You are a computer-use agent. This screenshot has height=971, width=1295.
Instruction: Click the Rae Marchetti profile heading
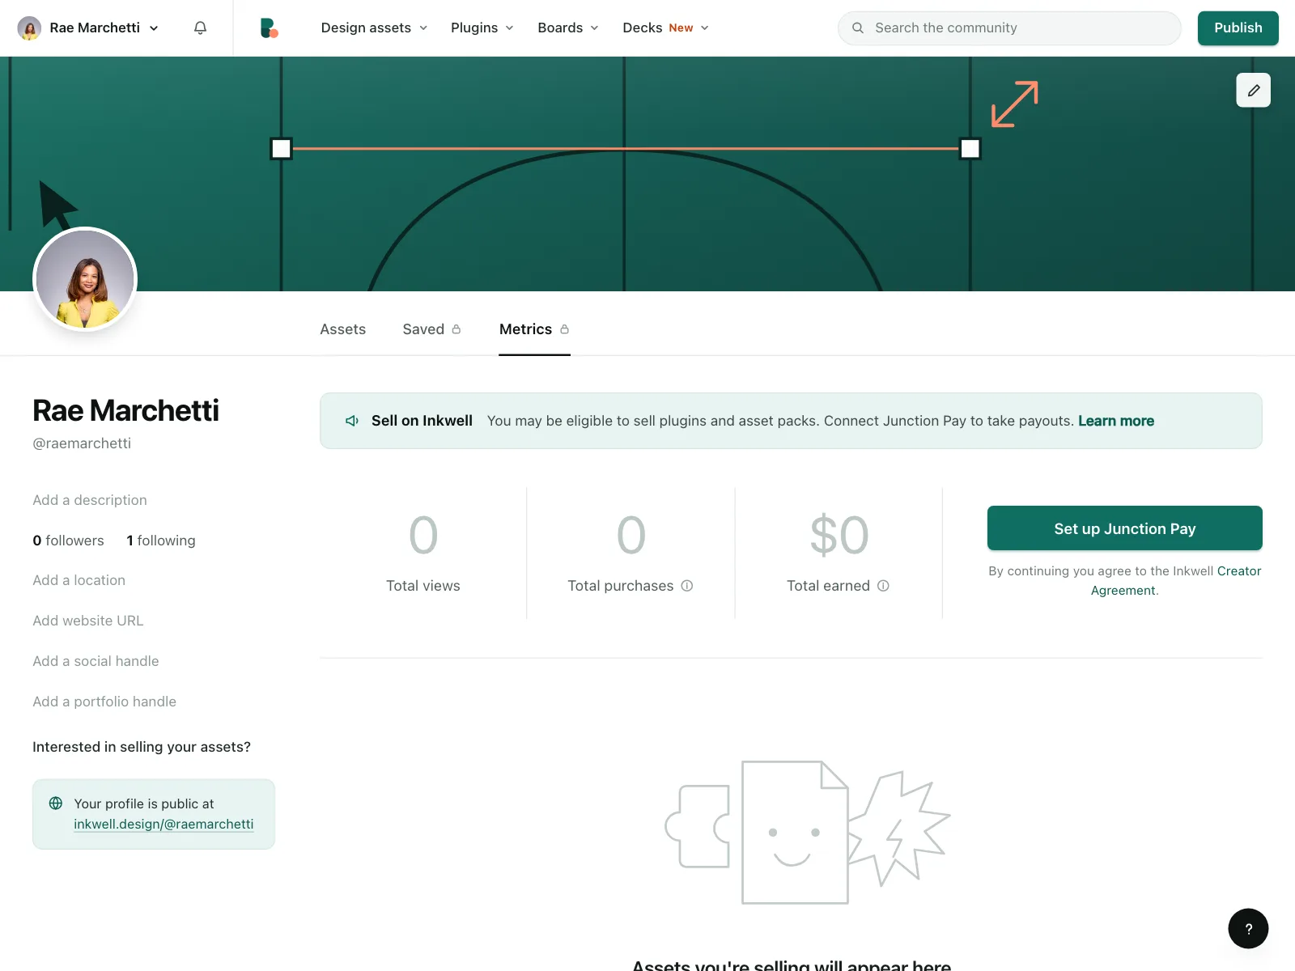pos(125,410)
